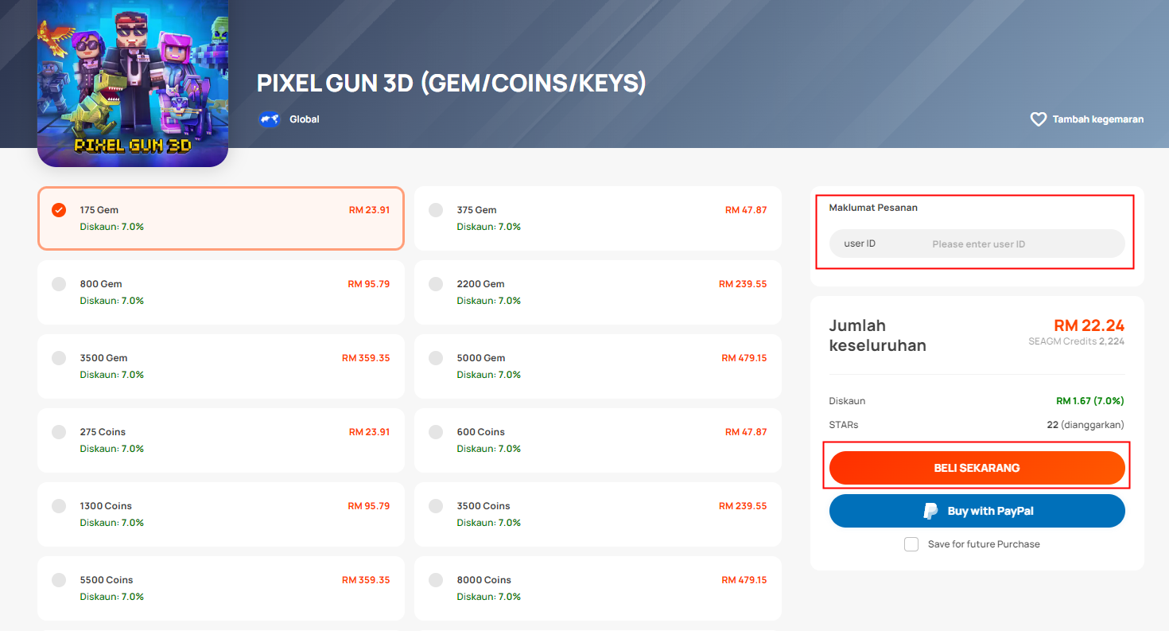
Task: Click the PayPal logo icon
Action: pyautogui.click(x=930, y=511)
